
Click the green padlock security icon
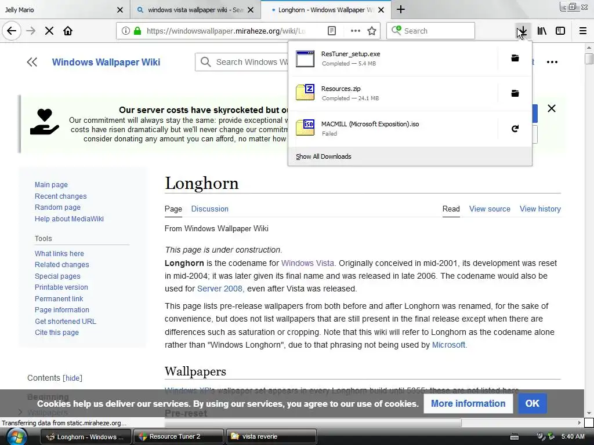[137, 31]
